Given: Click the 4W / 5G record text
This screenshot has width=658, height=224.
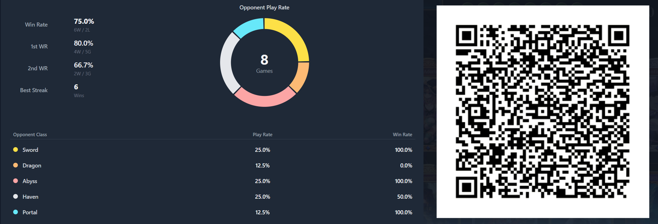Looking at the screenshot, I should pyautogui.click(x=82, y=52).
